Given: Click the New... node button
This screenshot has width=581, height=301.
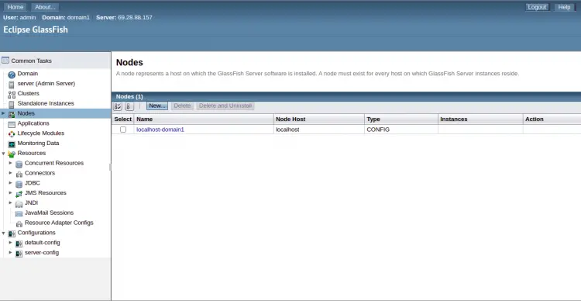Looking at the screenshot, I should point(157,106).
